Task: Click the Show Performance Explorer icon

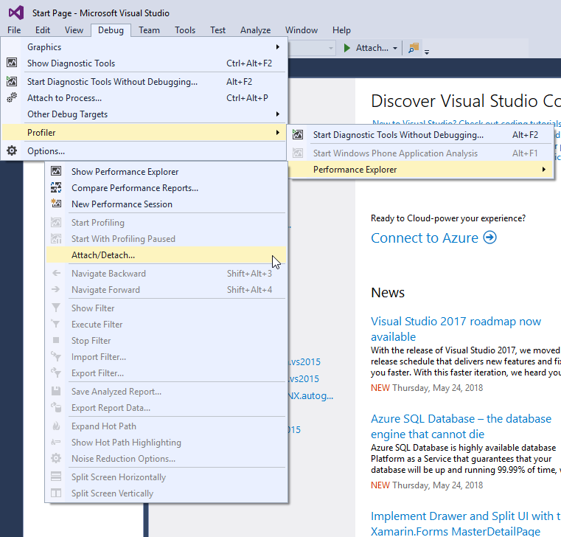Action: tap(56, 171)
